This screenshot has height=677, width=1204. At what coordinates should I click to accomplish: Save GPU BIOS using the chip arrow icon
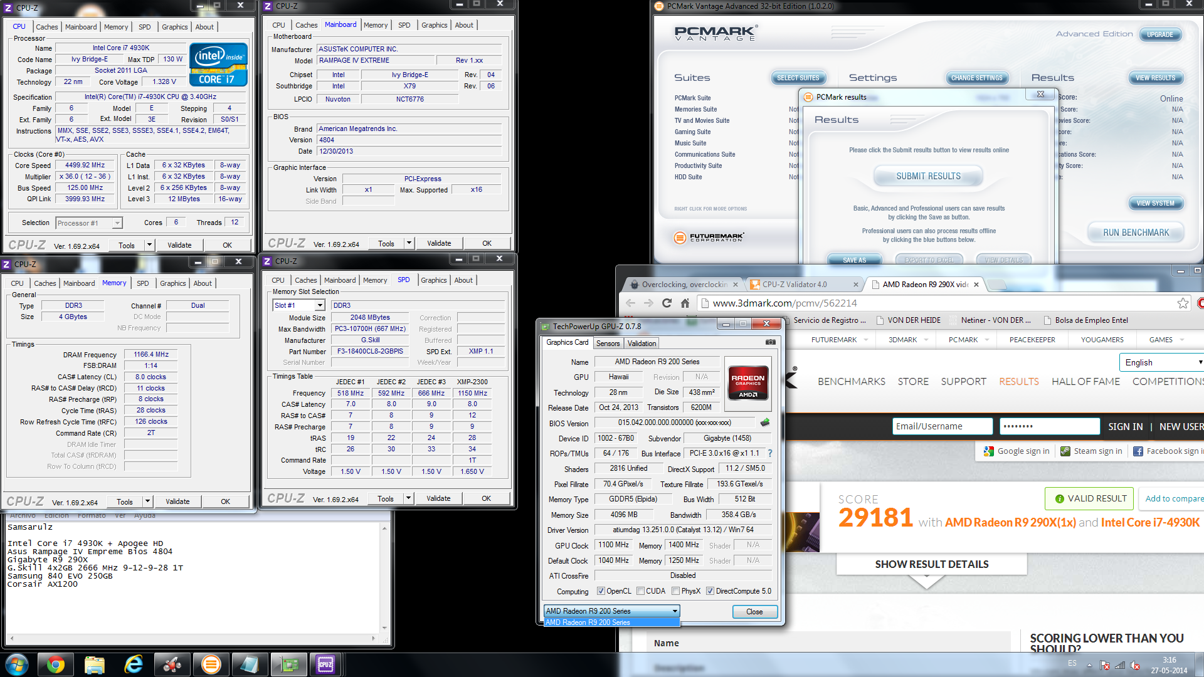765,422
